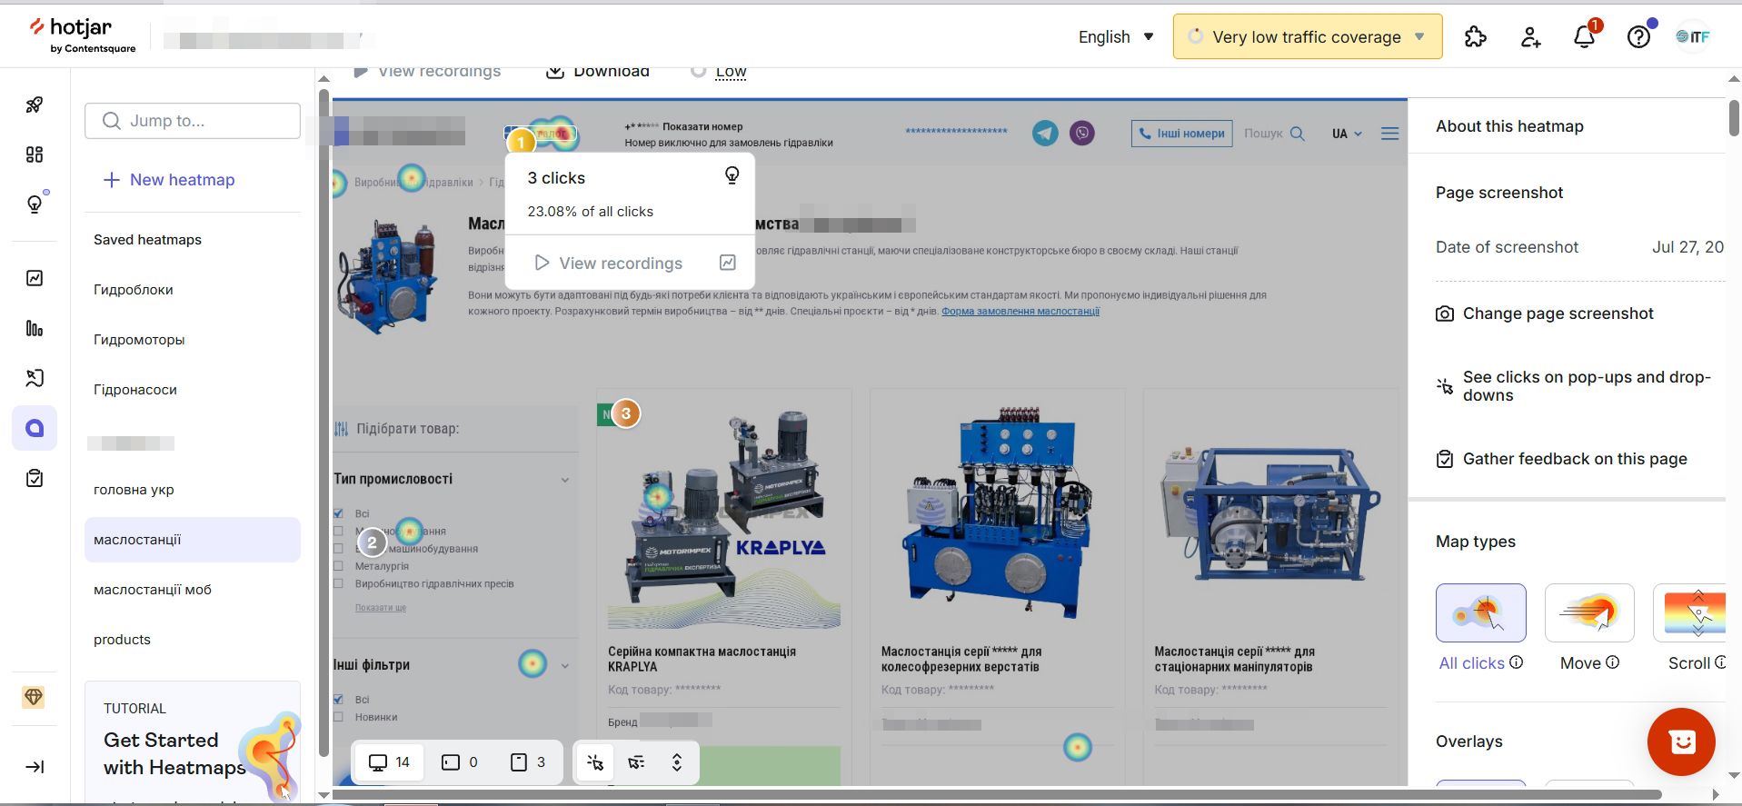Open the rocket icon in the left rail
This screenshot has height=806, width=1742.
pos(35,104)
